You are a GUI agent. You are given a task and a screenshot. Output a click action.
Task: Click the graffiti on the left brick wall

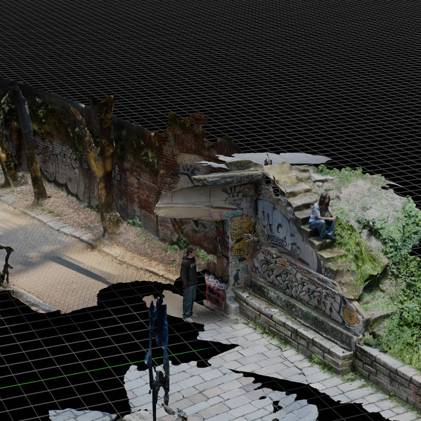point(59,164)
